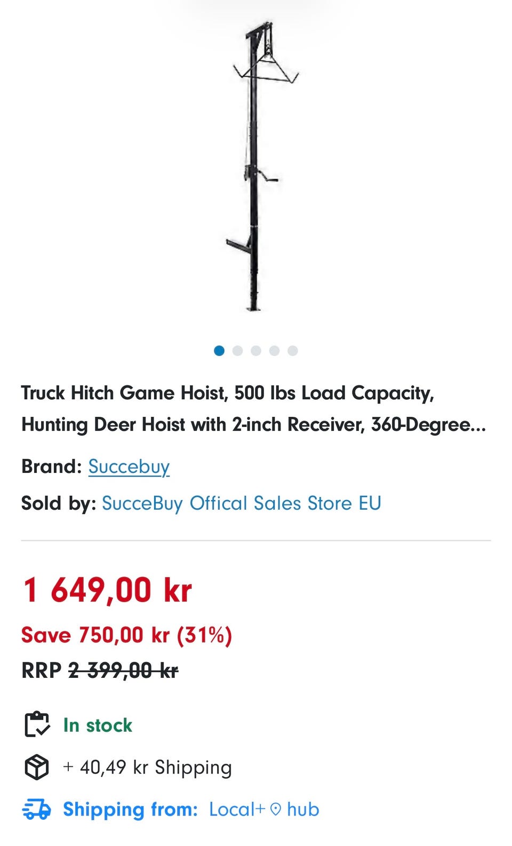Viewport: 512px width, 846px height.
Task: Switch to the second carousel dot
Action: (238, 351)
